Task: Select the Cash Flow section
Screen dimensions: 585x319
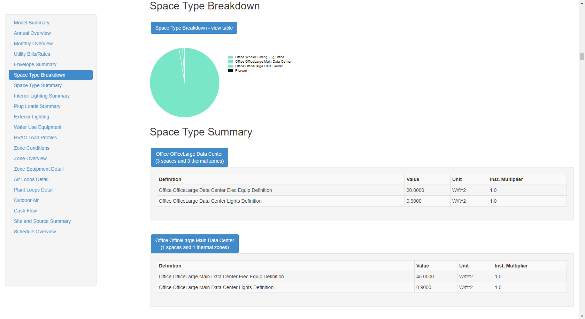Action: pyautogui.click(x=25, y=211)
